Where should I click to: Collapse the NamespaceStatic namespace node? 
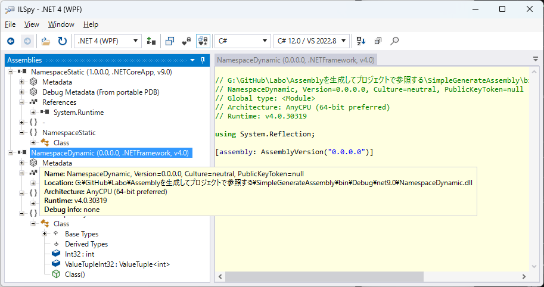(21, 132)
